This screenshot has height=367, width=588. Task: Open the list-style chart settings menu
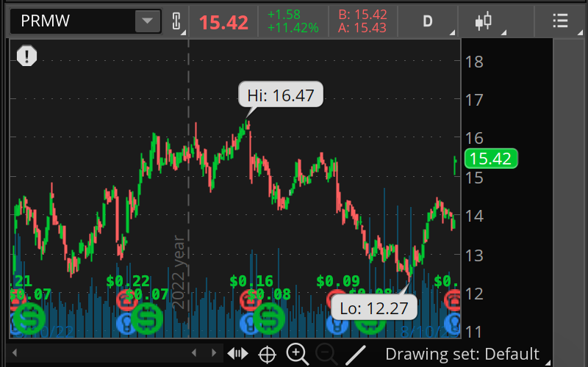coord(560,21)
